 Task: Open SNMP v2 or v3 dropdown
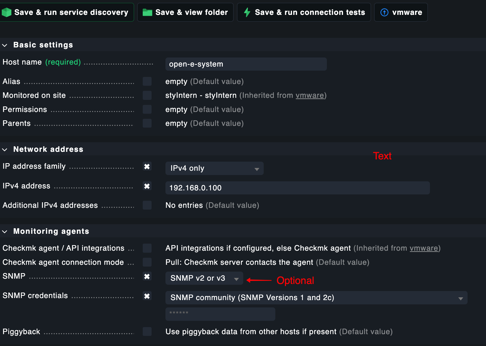pyautogui.click(x=204, y=278)
